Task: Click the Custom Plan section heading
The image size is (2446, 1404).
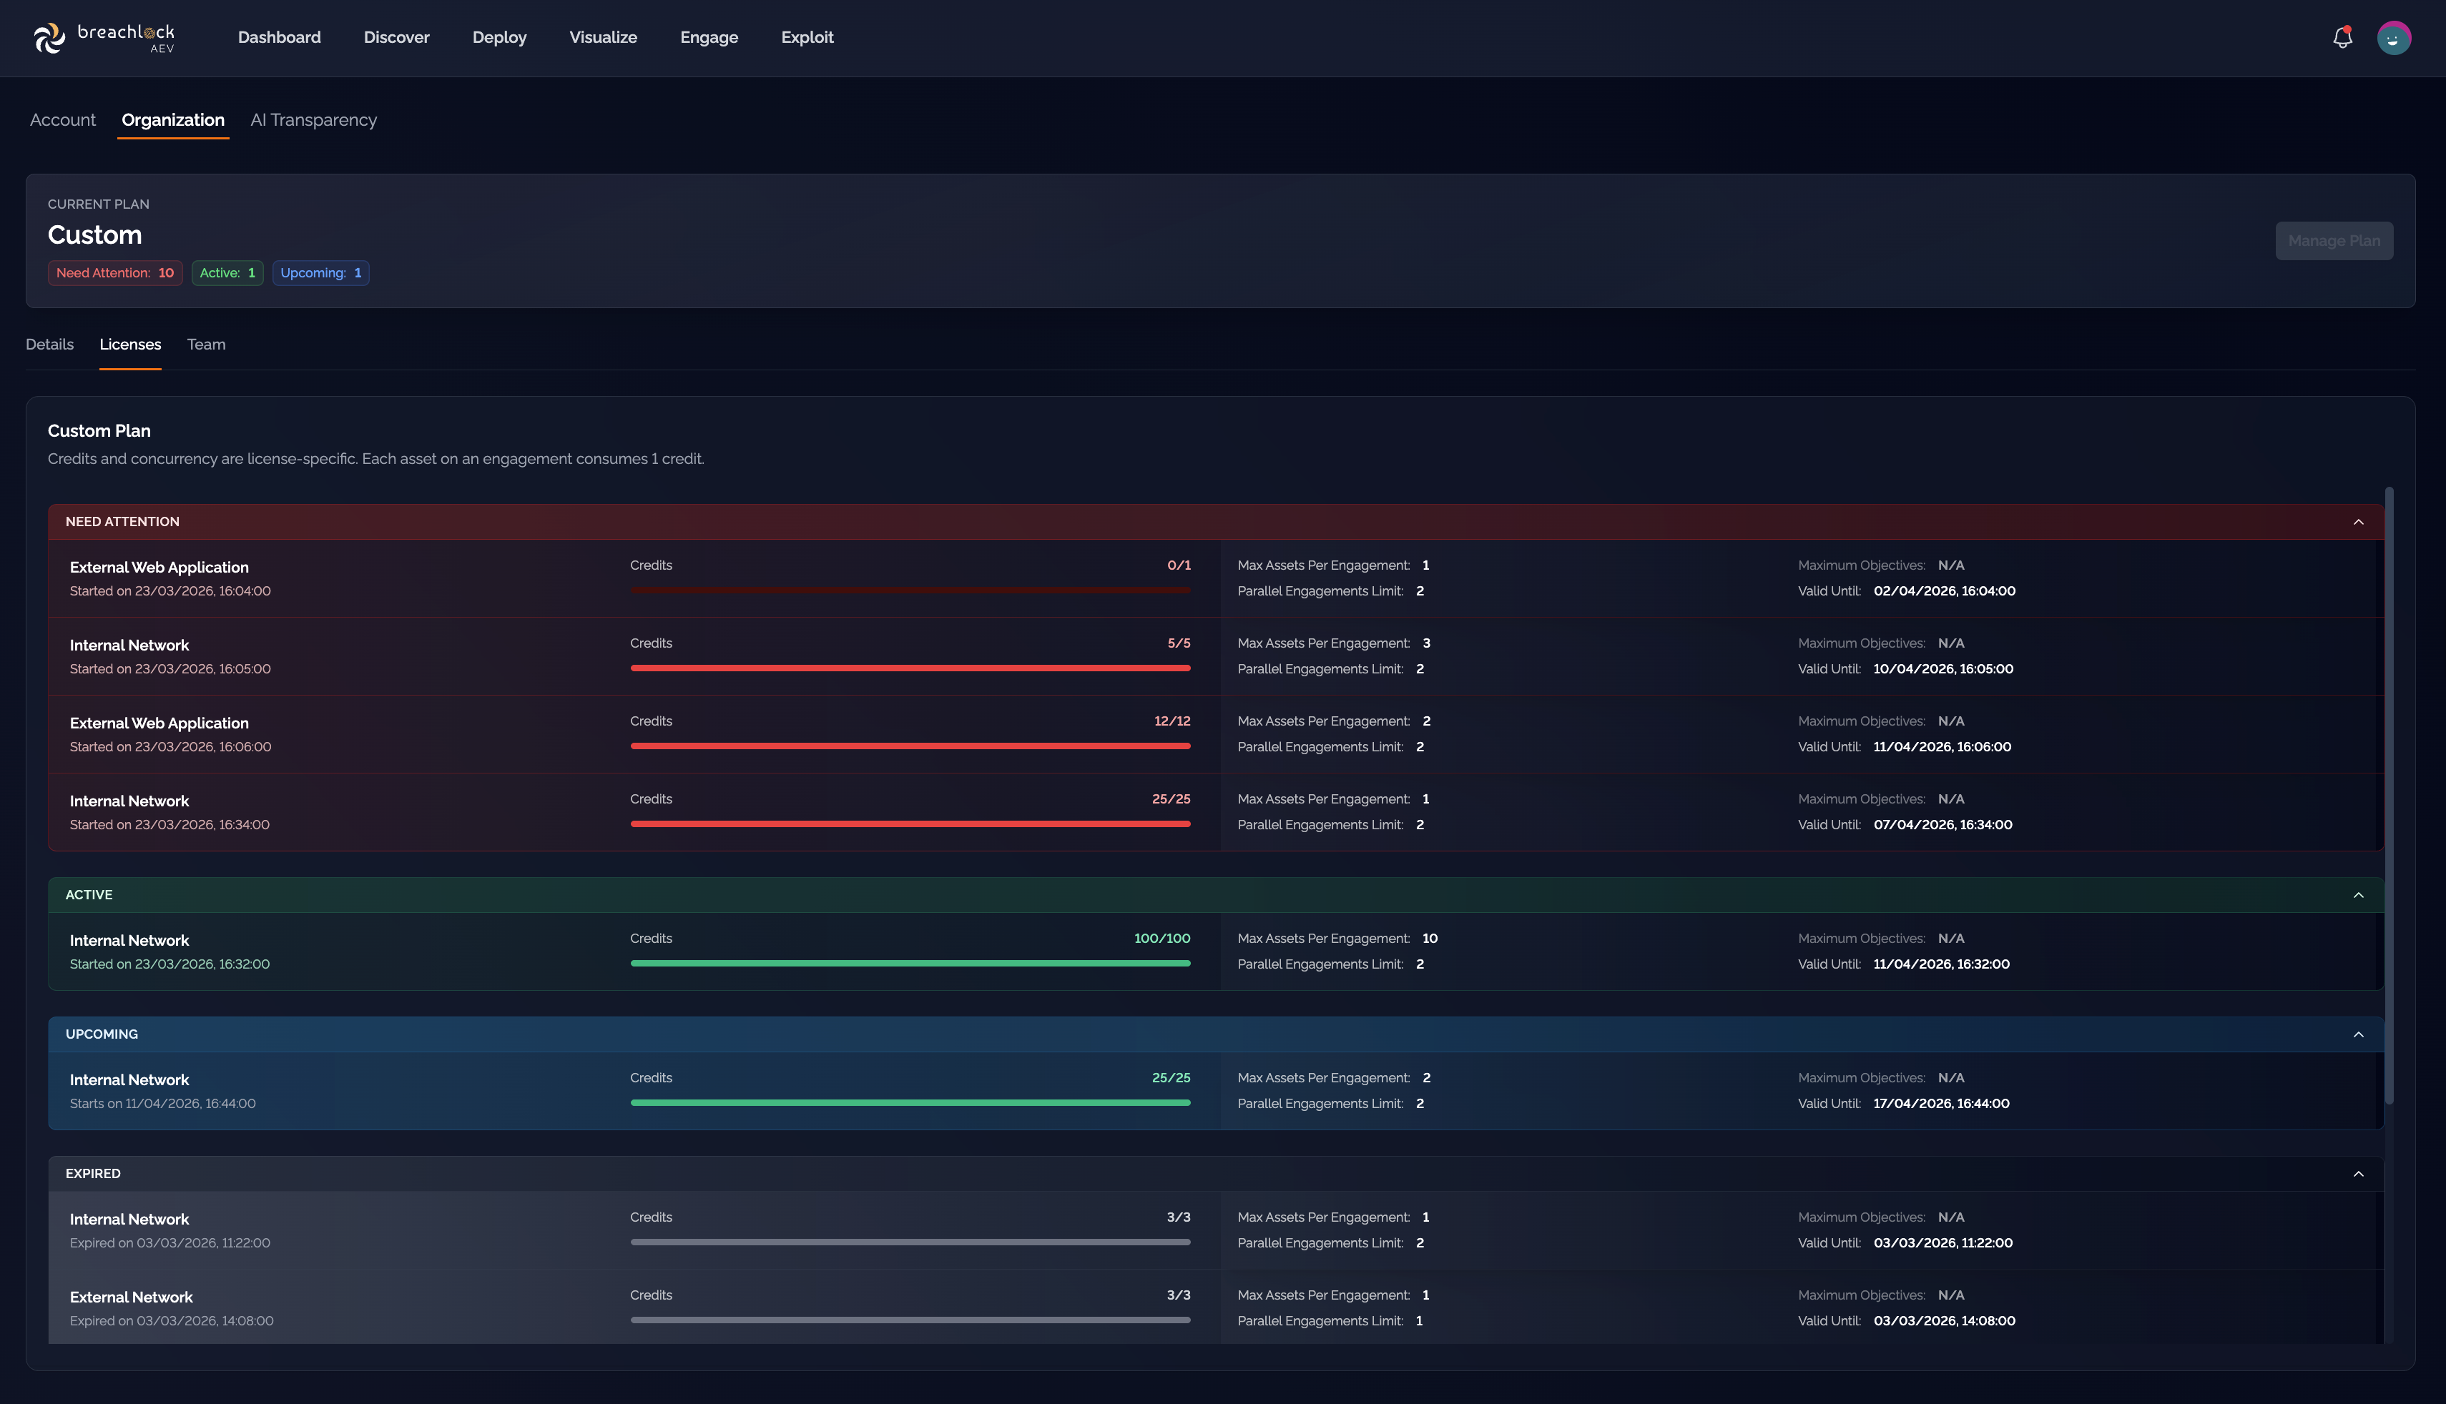Action: 99,431
